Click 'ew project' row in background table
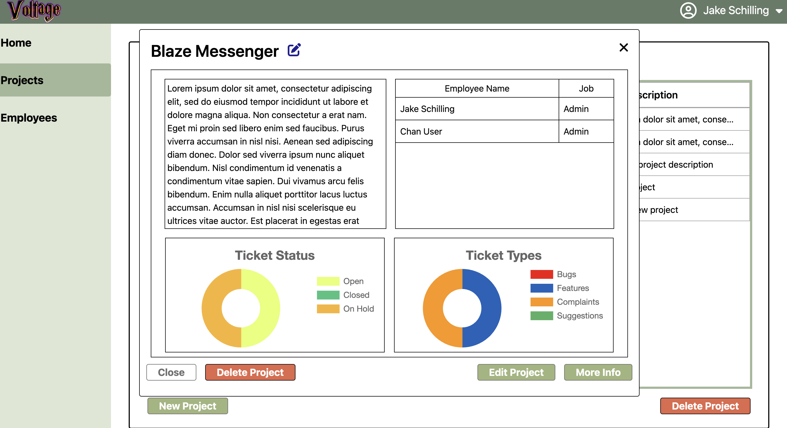The height and width of the screenshot is (428, 787). 694,210
